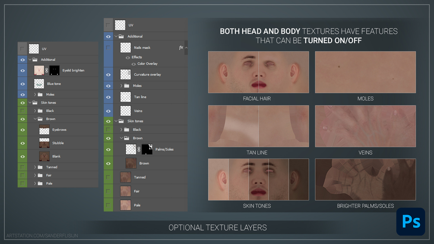Click the Nails mask layer thumbnail

125,48
